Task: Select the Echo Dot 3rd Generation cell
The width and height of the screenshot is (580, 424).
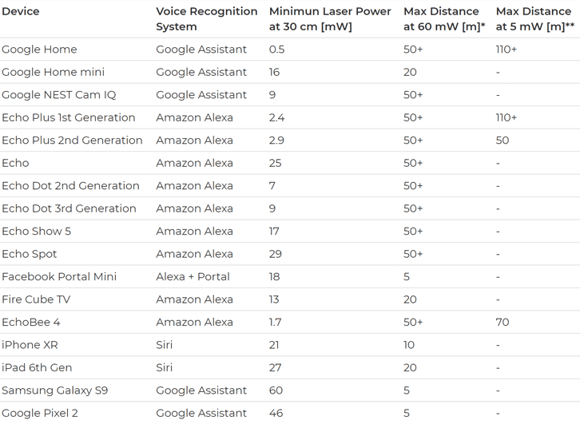Action: click(69, 208)
